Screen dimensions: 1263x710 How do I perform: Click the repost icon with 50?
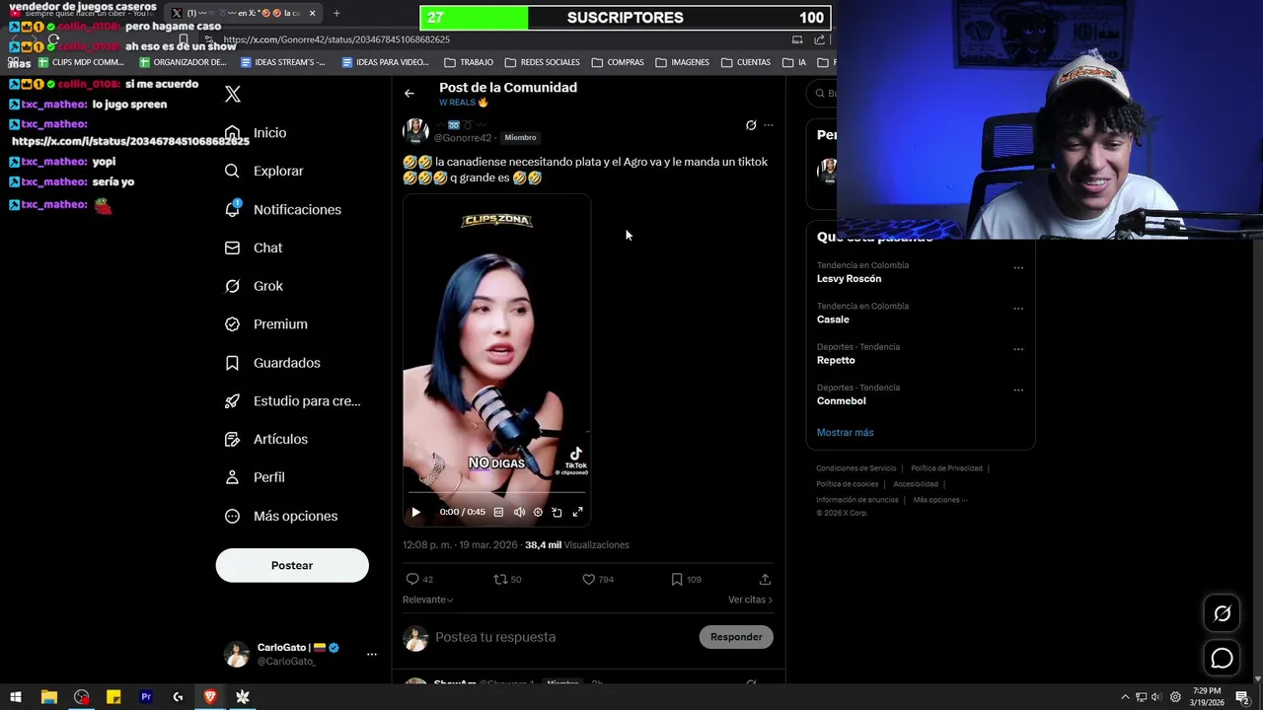(507, 580)
